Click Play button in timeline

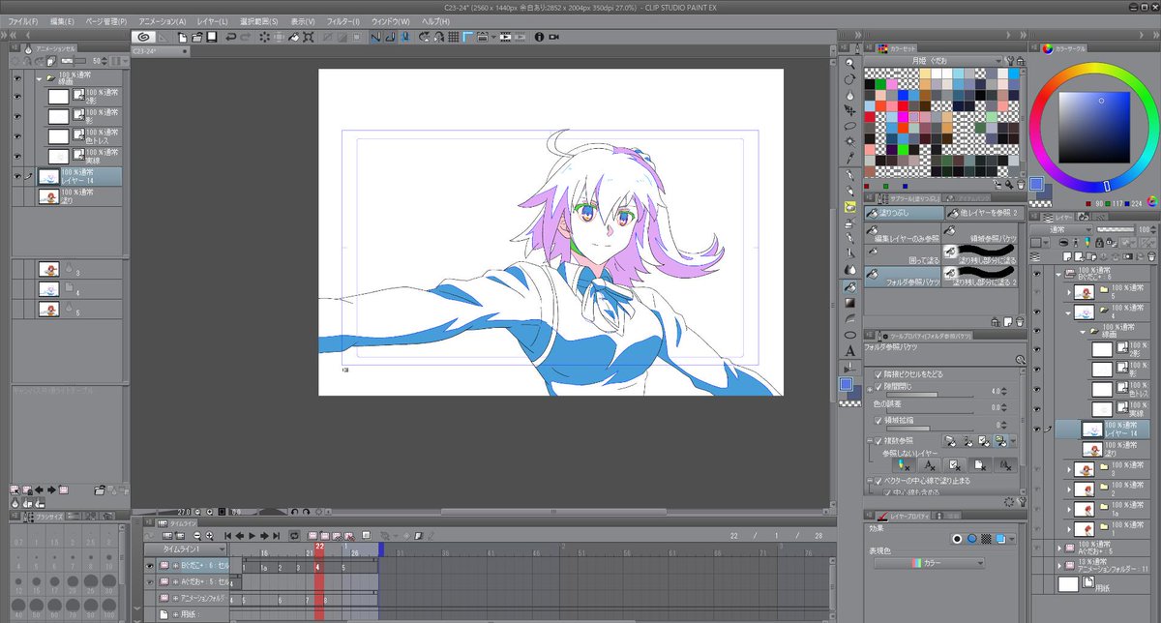252,535
